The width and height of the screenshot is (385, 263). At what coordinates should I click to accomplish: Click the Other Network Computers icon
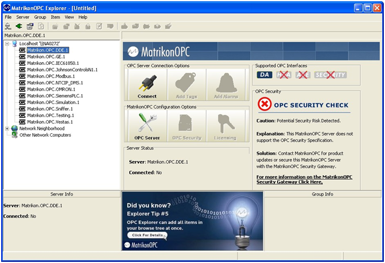(x=14, y=135)
